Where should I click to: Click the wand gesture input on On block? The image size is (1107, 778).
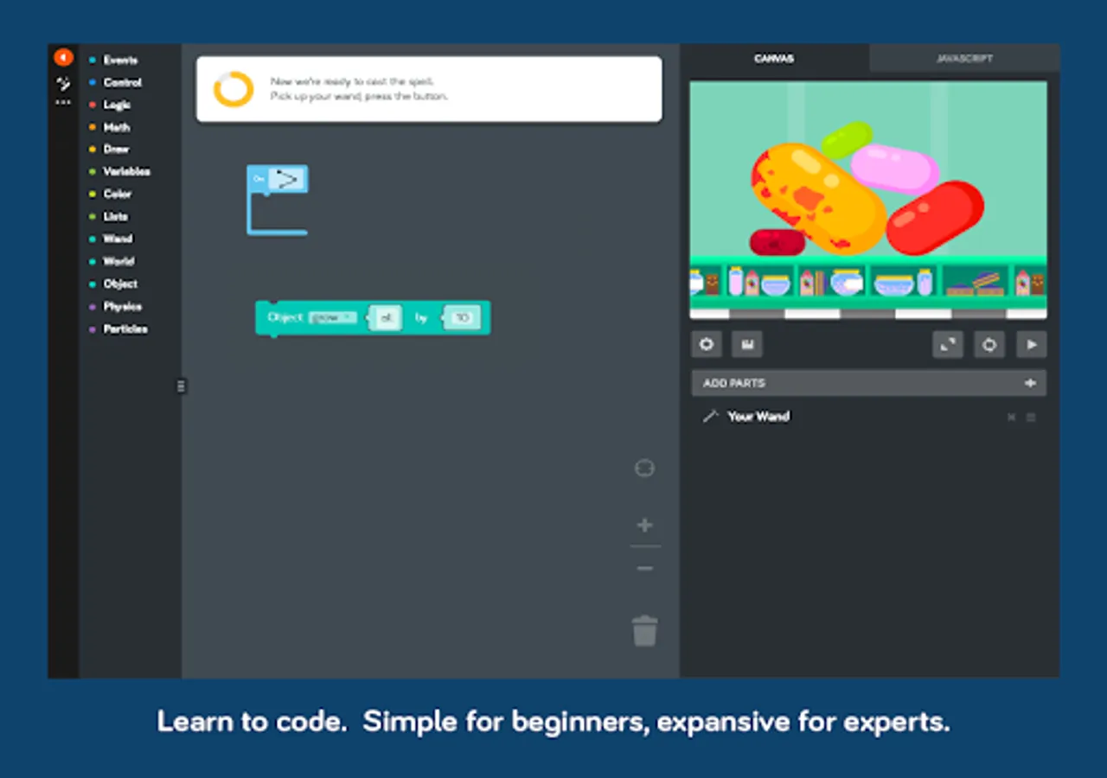pyautogui.click(x=287, y=179)
